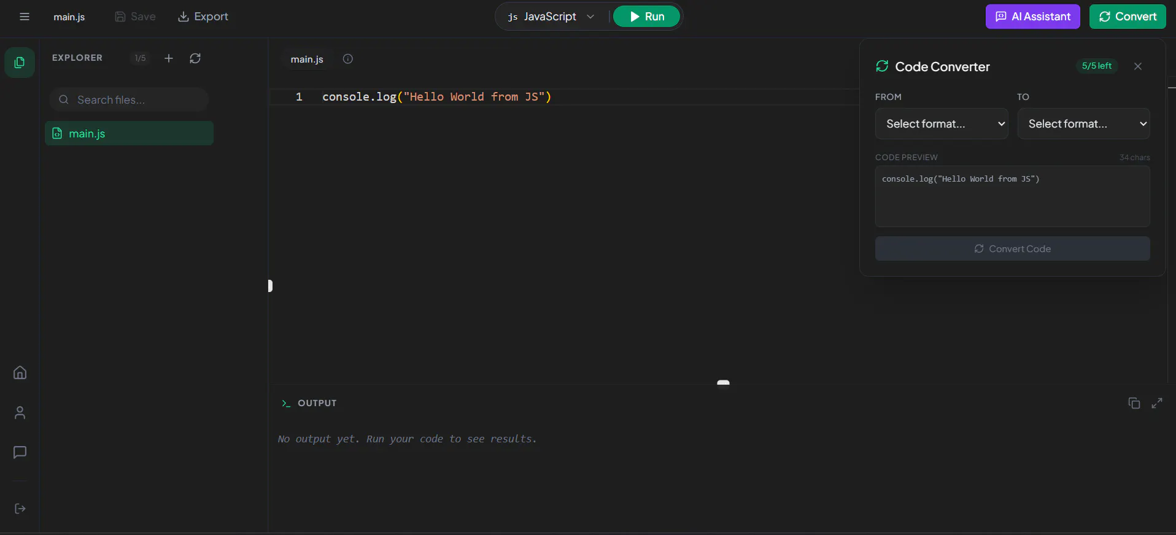Open the FROM format dropdown
1176x535 pixels.
coord(942,124)
